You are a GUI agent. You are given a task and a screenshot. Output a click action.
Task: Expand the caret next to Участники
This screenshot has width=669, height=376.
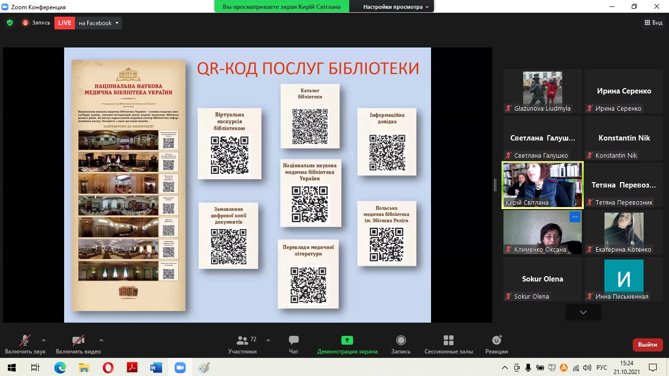(268, 340)
